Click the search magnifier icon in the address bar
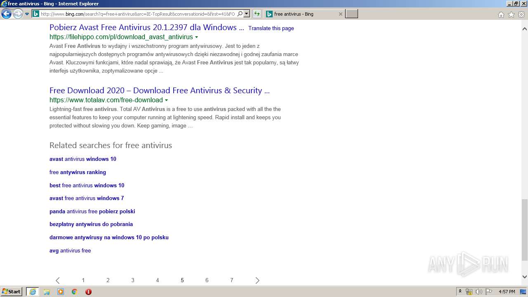The height and width of the screenshot is (297, 528). (240, 14)
